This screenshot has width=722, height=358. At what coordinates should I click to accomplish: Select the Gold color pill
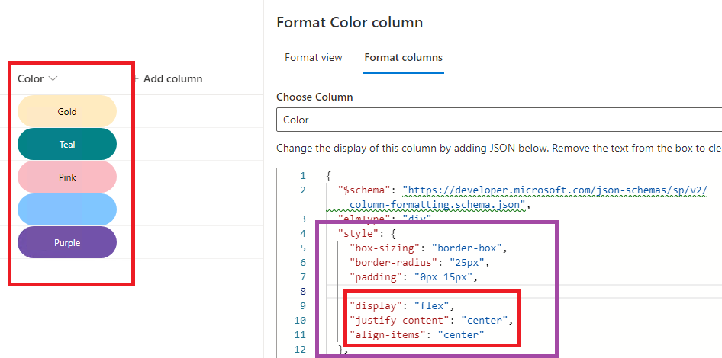(x=67, y=111)
